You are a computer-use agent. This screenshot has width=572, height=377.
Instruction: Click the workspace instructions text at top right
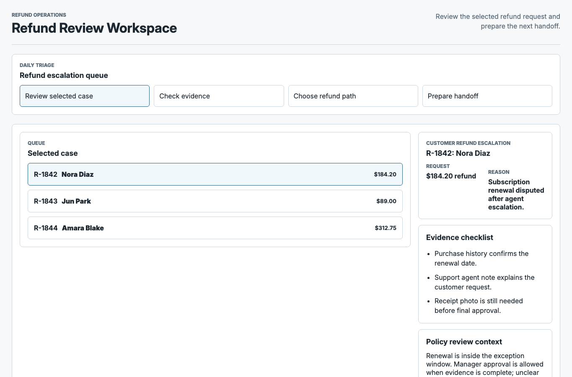point(498,21)
